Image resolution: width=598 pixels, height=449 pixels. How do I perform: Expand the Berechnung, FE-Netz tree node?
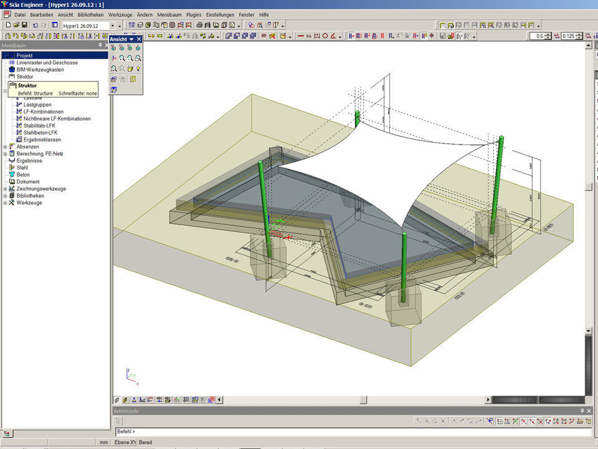(x=5, y=153)
